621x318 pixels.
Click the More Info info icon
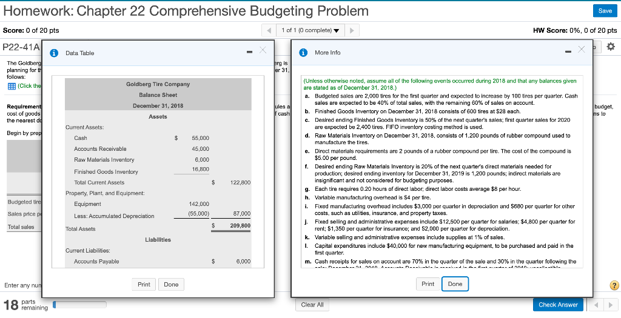click(x=303, y=52)
